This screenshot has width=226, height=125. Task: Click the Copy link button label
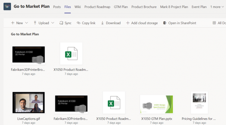89,23
